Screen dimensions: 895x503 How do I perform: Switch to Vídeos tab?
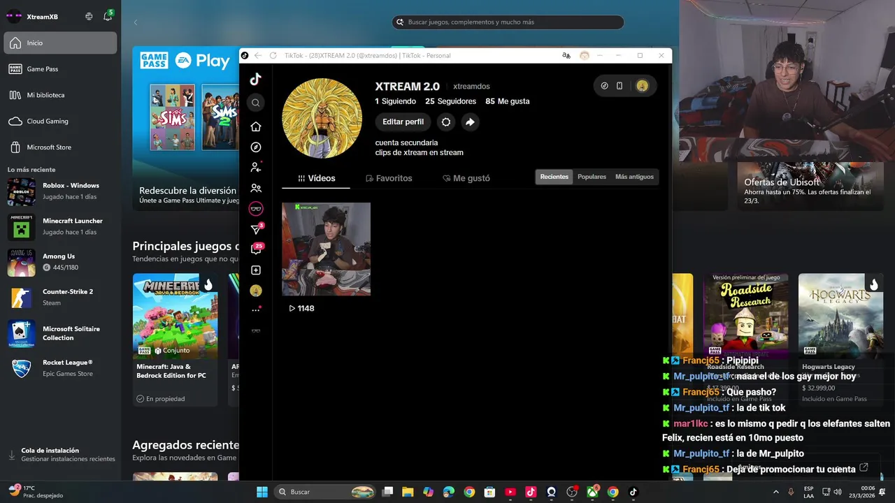click(316, 178)
